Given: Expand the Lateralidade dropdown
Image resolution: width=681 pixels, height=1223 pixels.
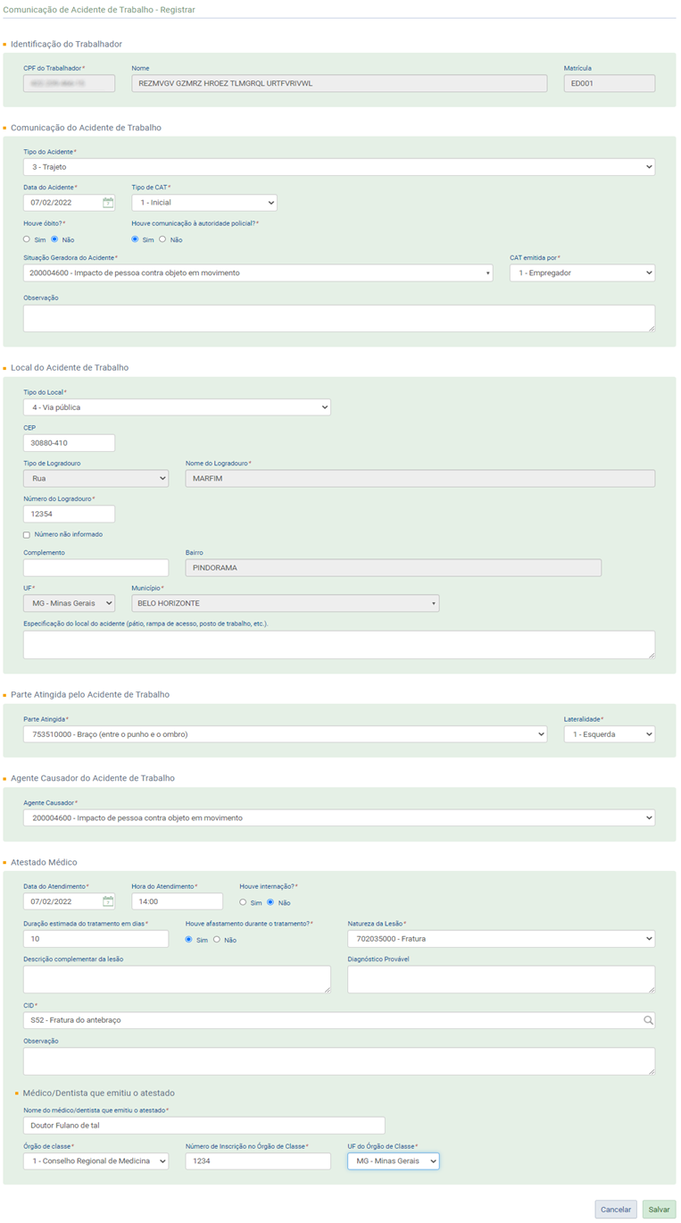Looking at the screenshot, I should (x=609, y=734).
